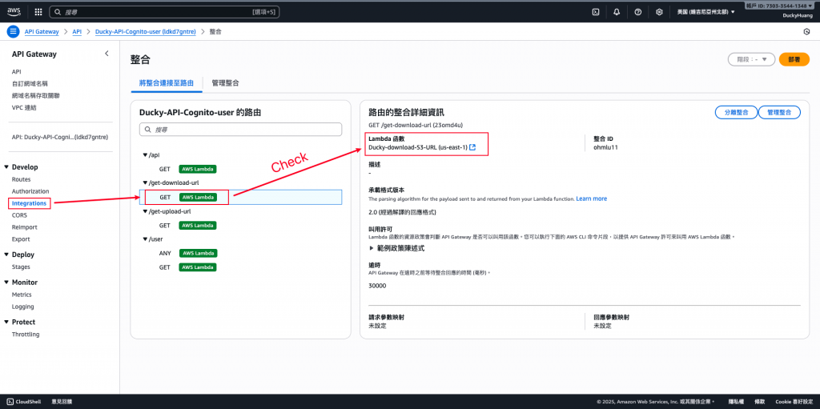Screen dimensions: 820x409
Task: Select Integrations in sidebar
Action: [30, 203]
